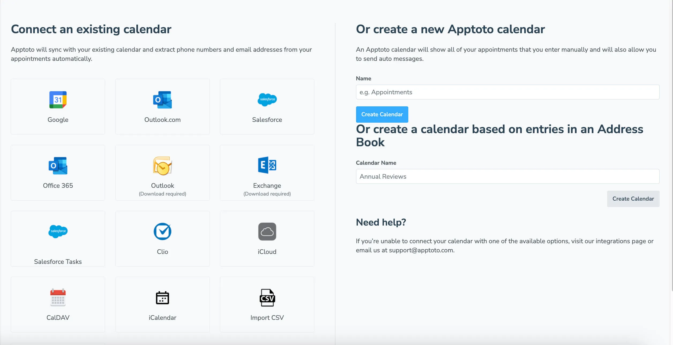Edit the Annual Reviews calendar name

[x=507, y=176]
